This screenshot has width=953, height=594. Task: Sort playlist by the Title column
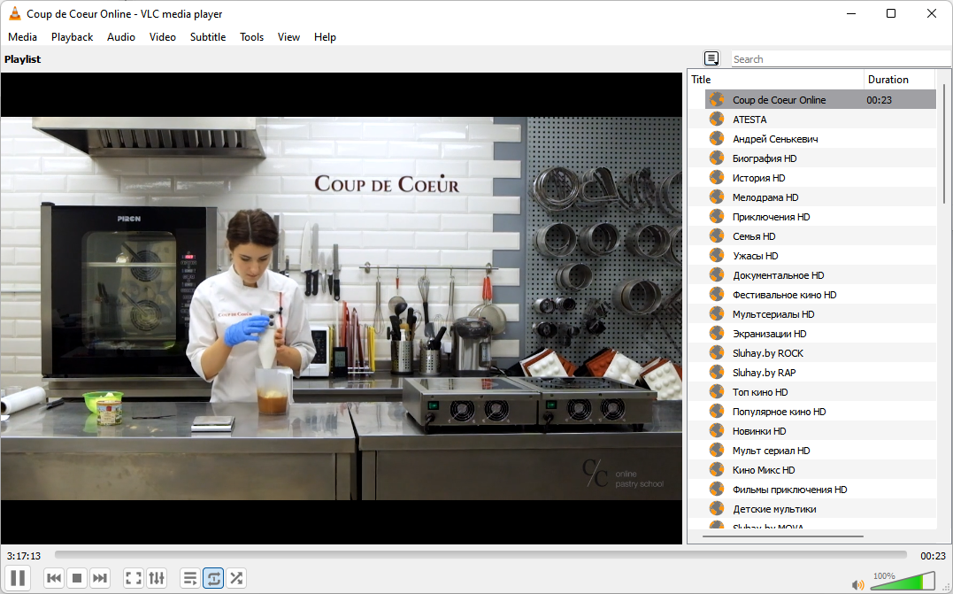[775, 80]
